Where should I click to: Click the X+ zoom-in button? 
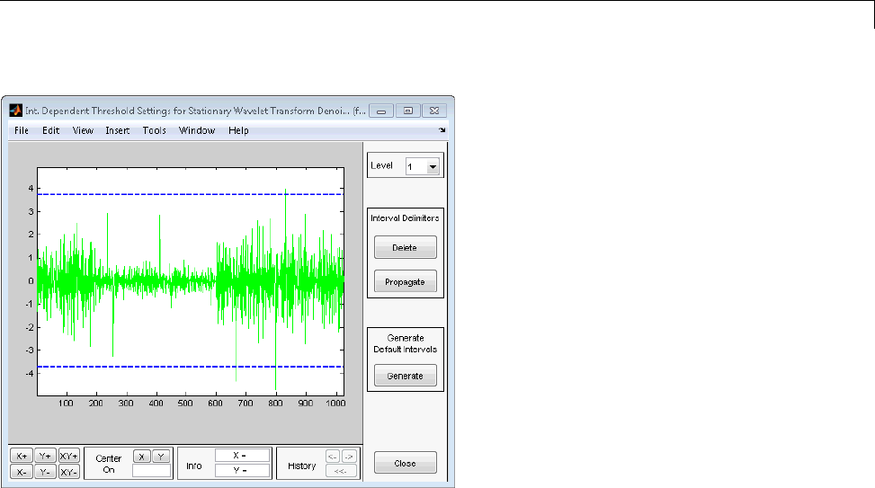[x=22, y=456]
